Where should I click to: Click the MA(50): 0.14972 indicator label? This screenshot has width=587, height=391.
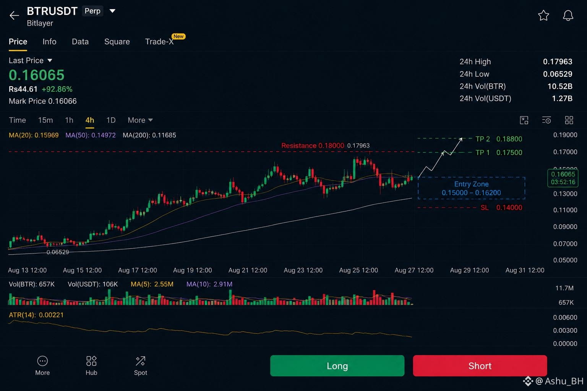pos(91,135)
